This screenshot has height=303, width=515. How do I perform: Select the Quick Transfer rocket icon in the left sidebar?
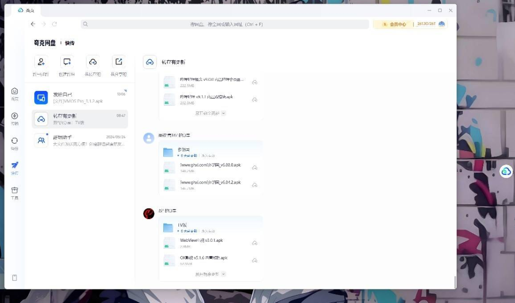click(14, 165)
